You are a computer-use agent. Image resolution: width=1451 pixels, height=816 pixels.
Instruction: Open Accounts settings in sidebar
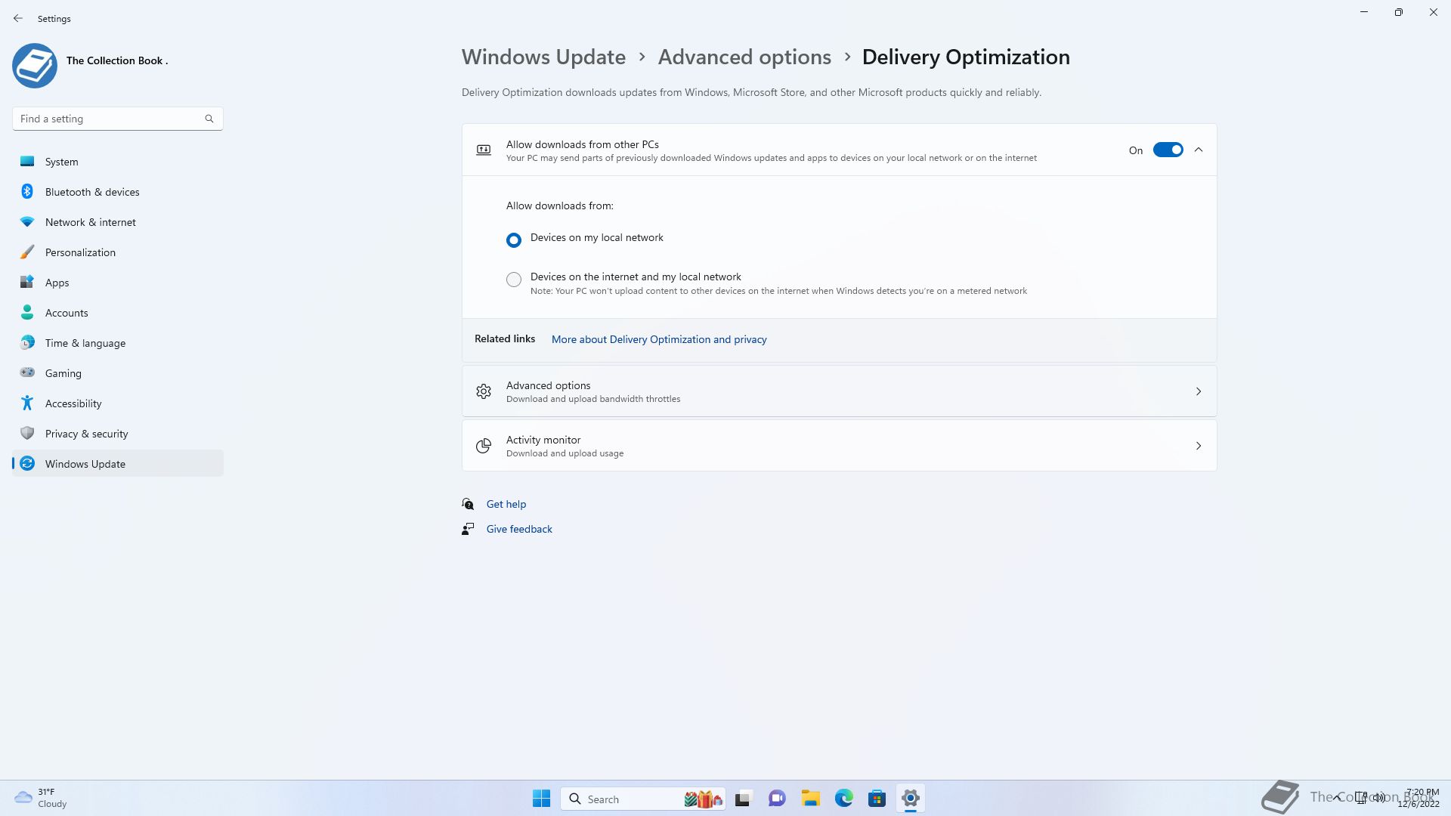117,313
